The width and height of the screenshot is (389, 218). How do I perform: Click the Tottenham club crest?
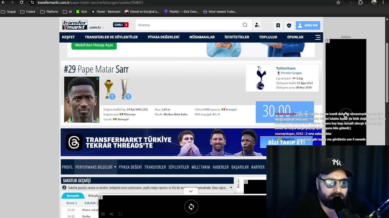[261, 78]
